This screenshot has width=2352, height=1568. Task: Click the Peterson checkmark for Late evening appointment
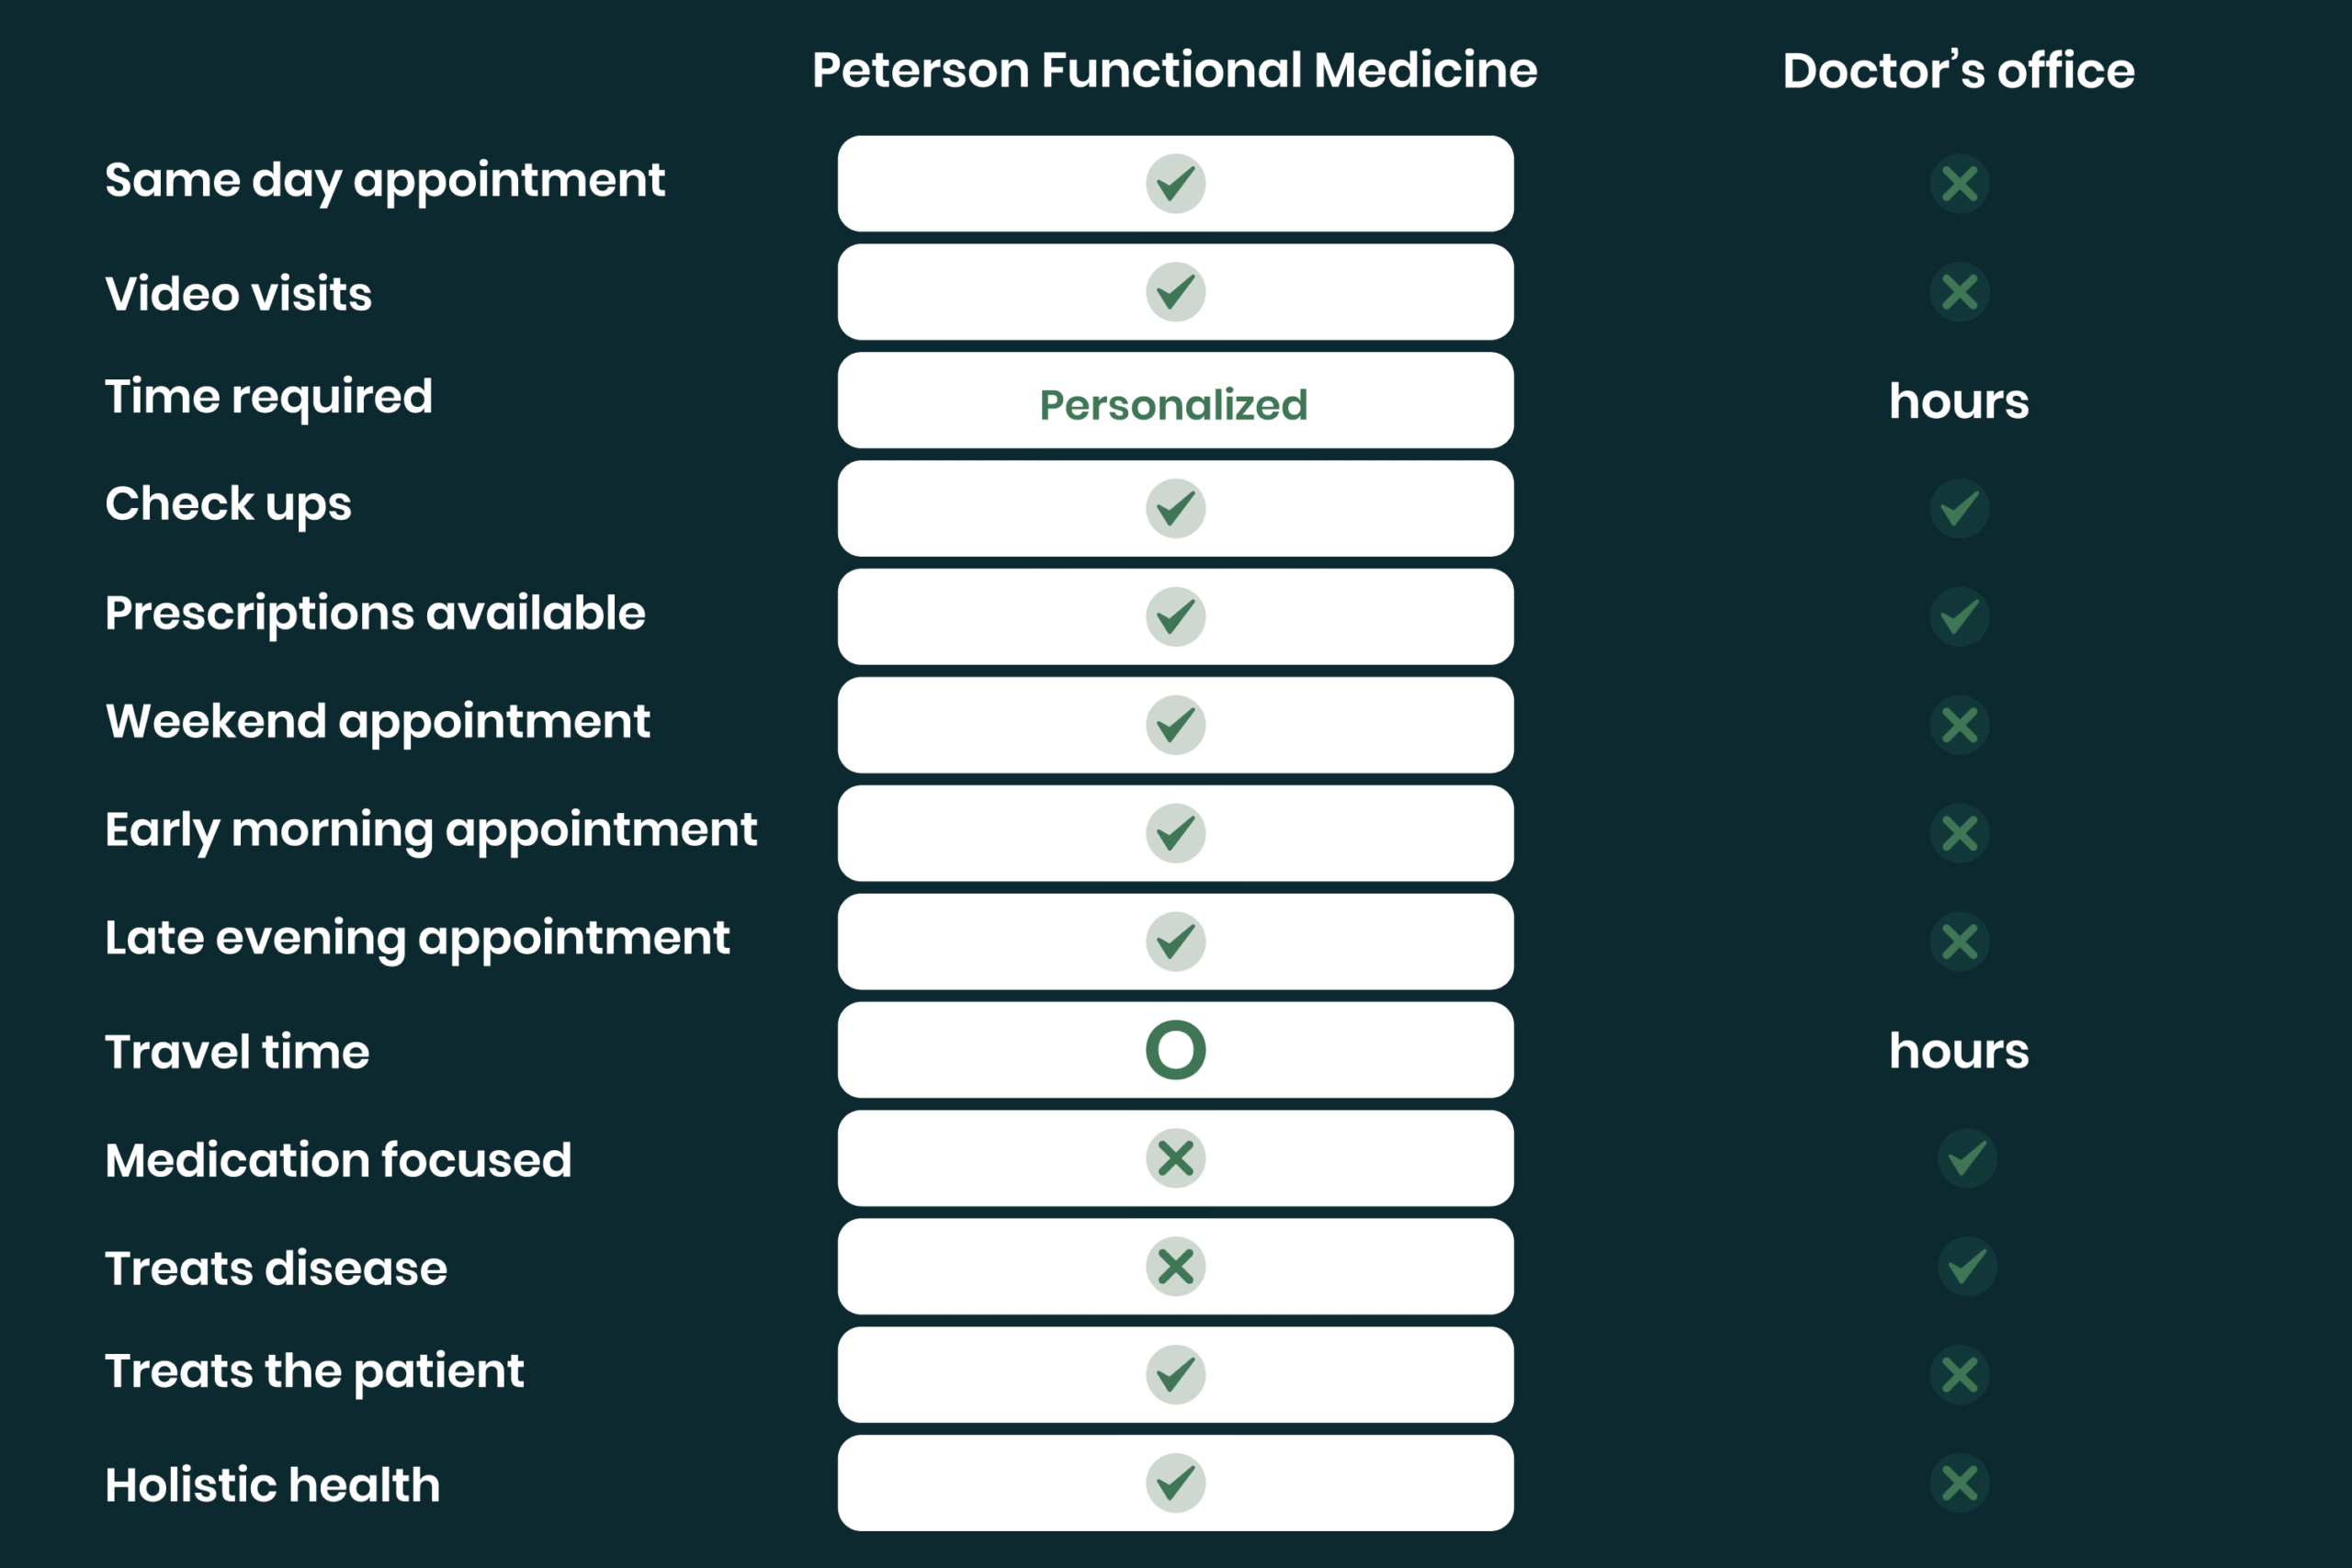pyautogui.click(x=1175, y=941)
